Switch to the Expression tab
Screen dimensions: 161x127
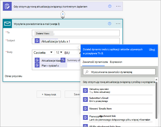(x=116, y=62)
